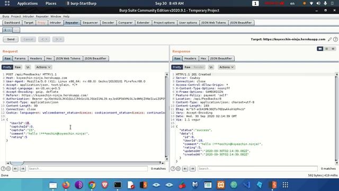The image size is (339, 191).
Task: Jump to the next Response search match
Action: click(192, 169)
